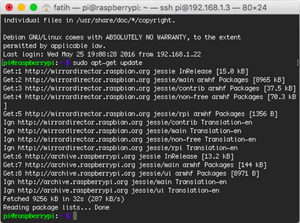Viewport: 300px width, 223px height.
Task: Click the Get:6 archive.raspberrypi.org URL
Action: [x=80, y=157]
